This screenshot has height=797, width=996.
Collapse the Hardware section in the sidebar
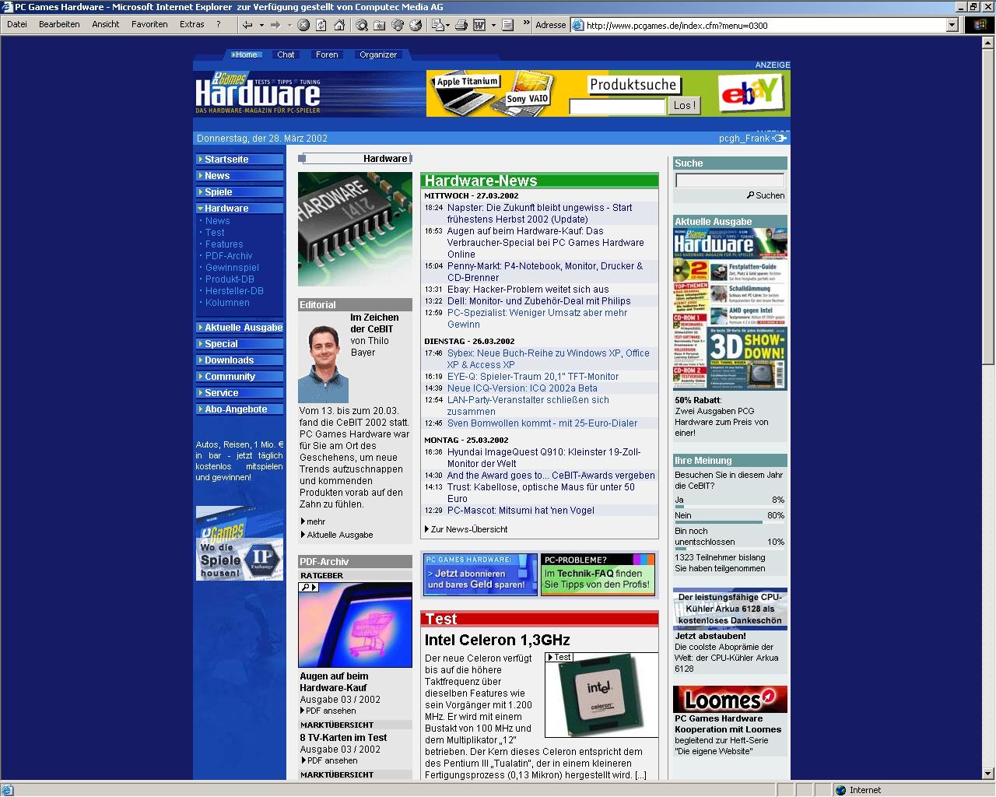click(200, 208)
